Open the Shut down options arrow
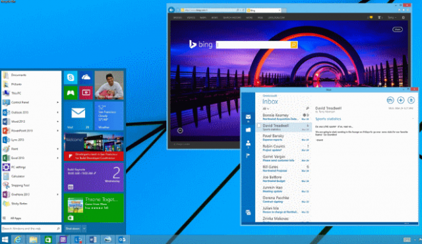The width and height of the screenshot is (422, 244). tap(84, 229)
